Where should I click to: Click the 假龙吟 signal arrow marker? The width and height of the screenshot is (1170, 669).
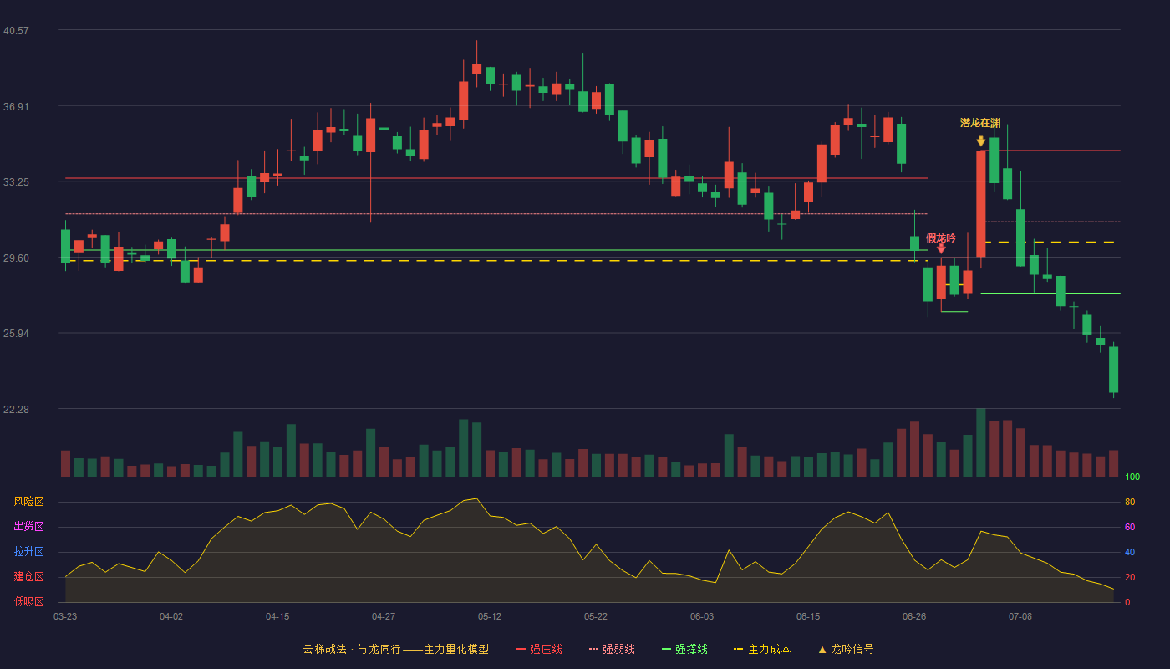point(941,248)
